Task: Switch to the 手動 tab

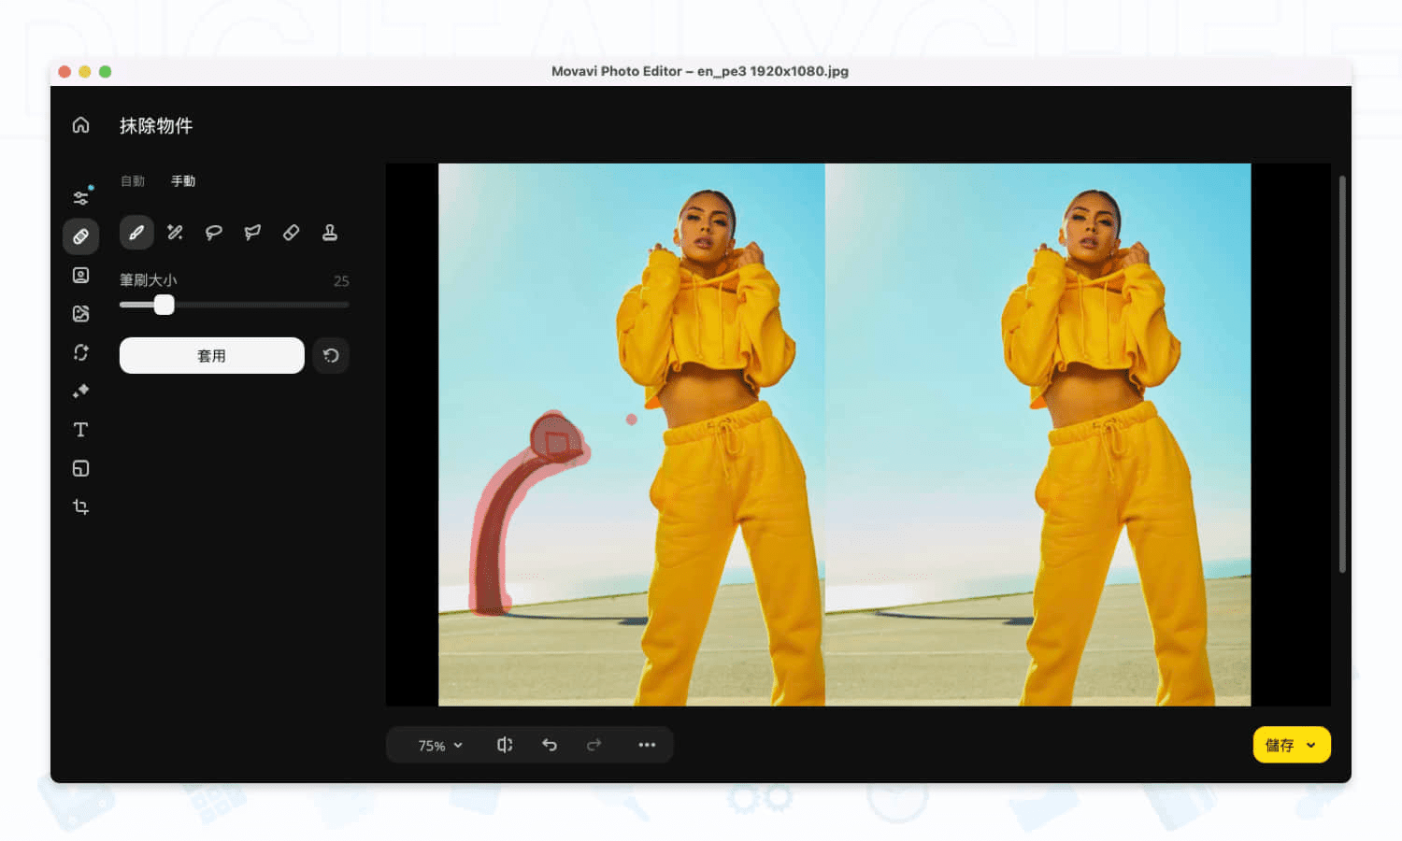Action: [x=183, y=180]
